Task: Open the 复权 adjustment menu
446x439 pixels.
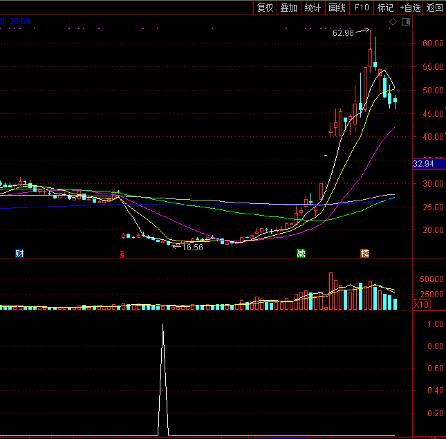Action: point(265,8)
